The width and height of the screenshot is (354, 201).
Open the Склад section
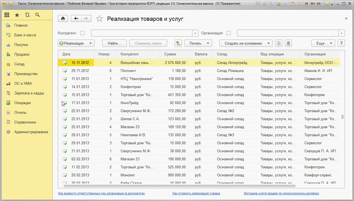pyautogui.click(x=26, y=64)
